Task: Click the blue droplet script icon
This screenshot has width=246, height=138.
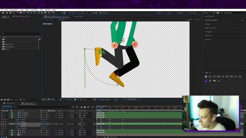Action: pyautogui.click(x=210, y=81)
